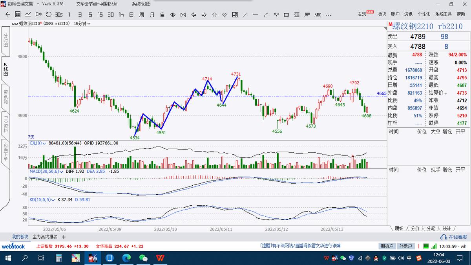Open the 系统工具 menu

[x=444, y=14]
